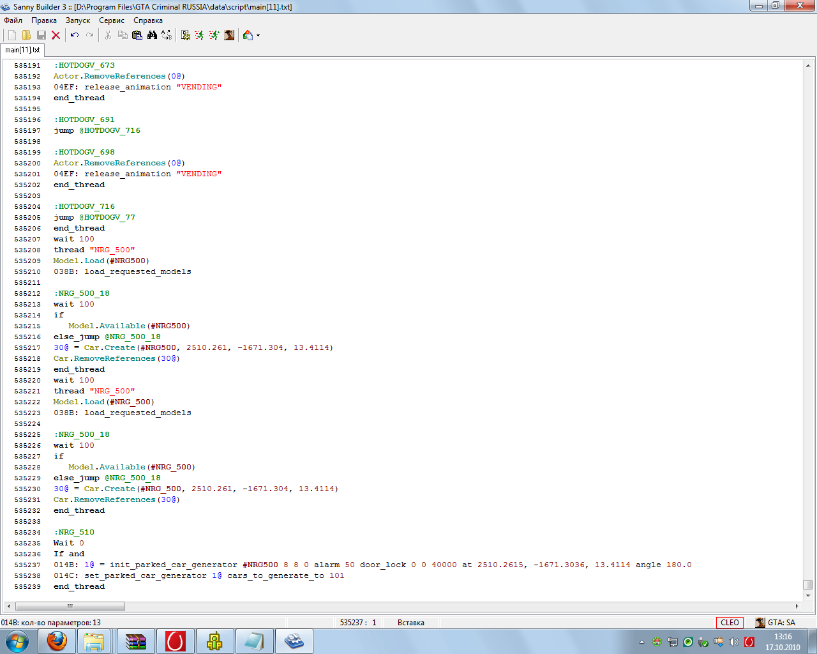This screenshot has width=817, height=654.
Task: Open Windows Start menu
Action: (x=17, y=641)
